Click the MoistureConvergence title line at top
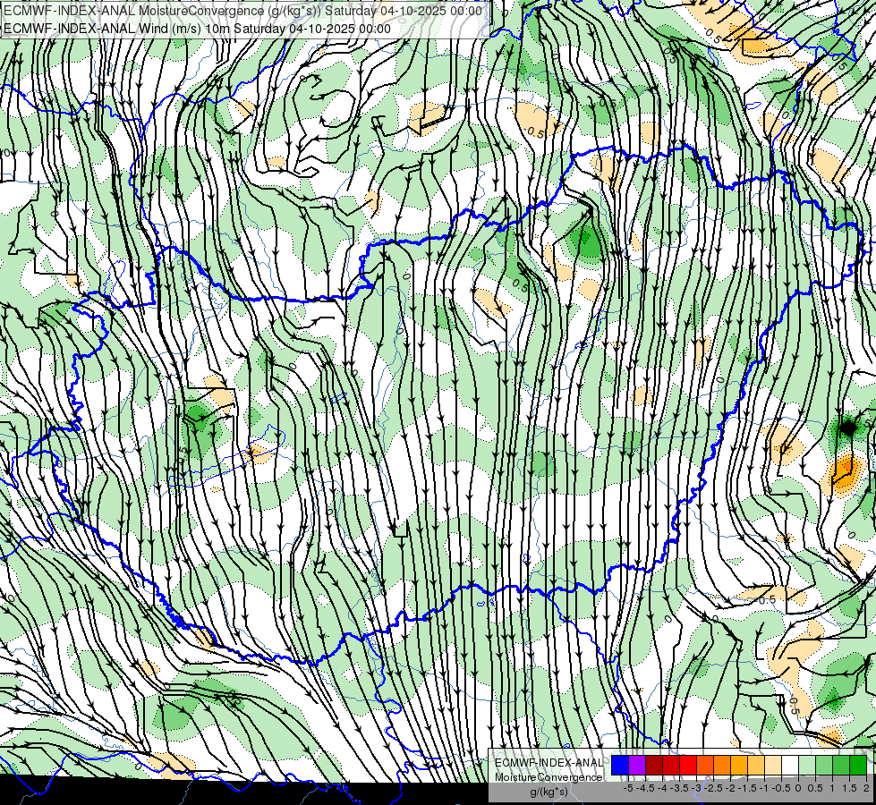 coord(242,11)
